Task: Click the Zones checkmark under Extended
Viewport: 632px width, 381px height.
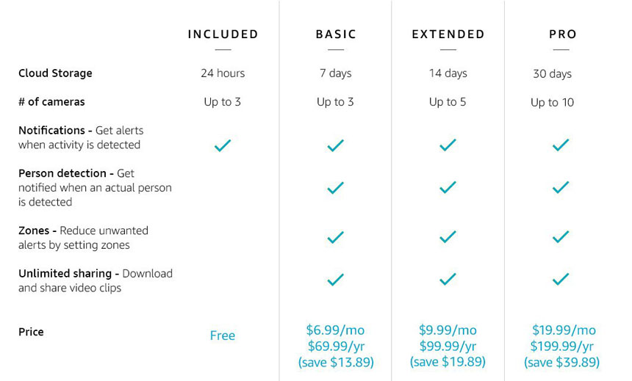Action: [448, 237]
